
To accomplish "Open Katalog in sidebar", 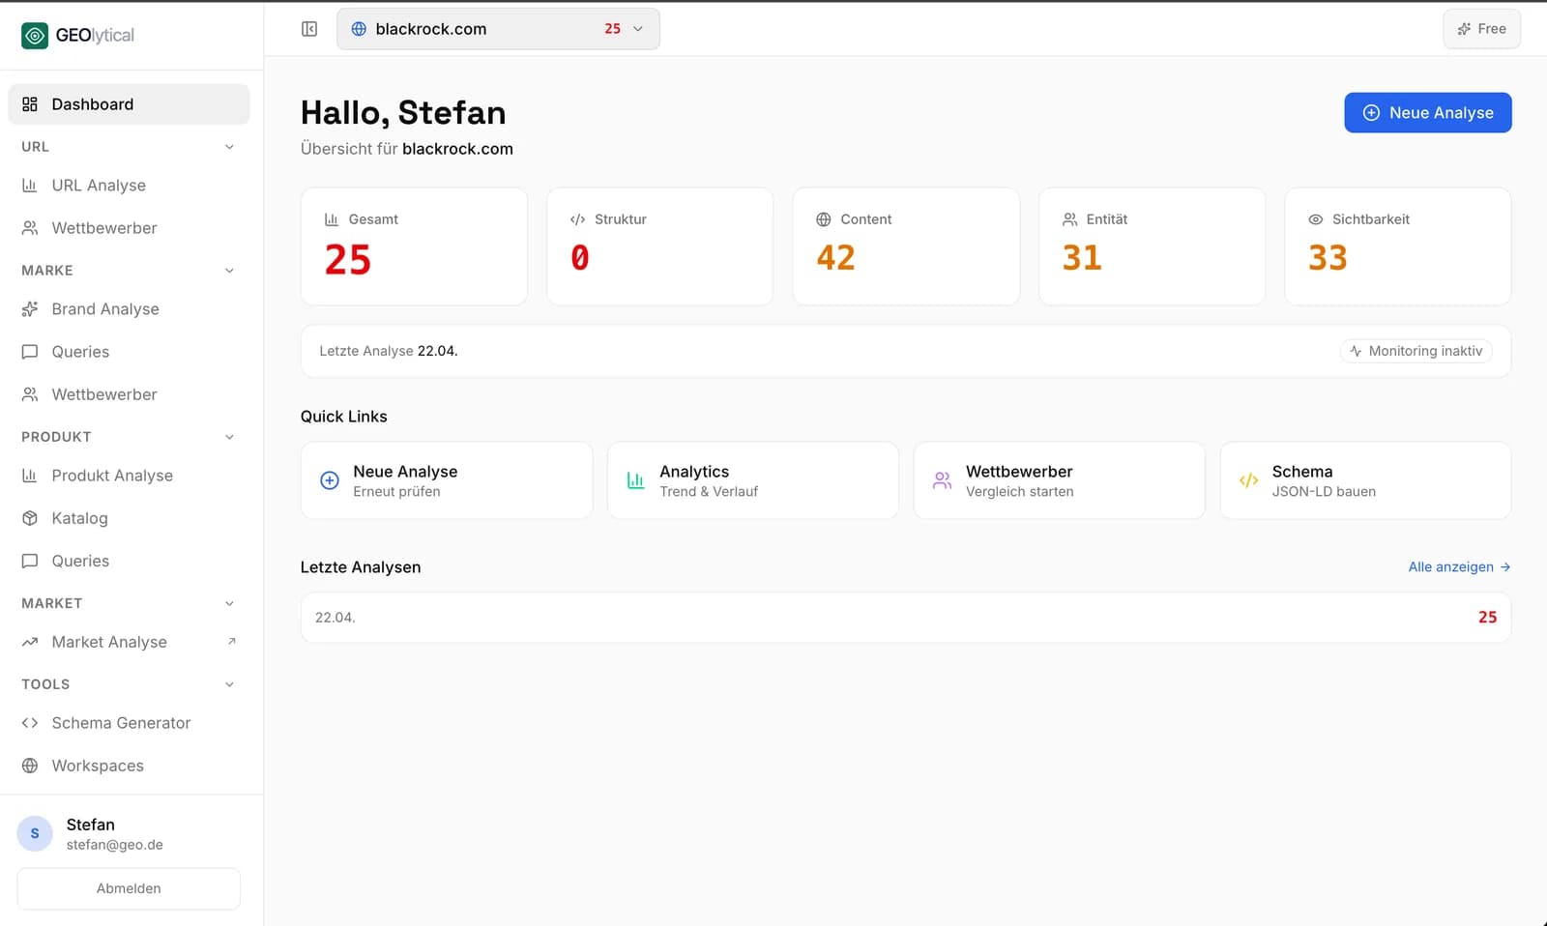I will [129, 518].
